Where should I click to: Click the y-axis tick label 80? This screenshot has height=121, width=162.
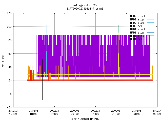point(10,40)
